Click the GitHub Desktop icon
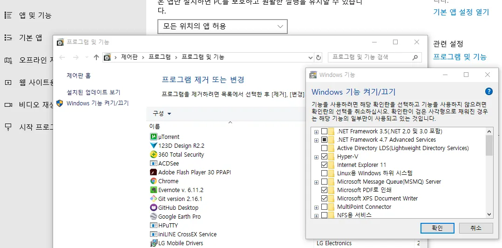502x248 pixels. coord(154,207)
